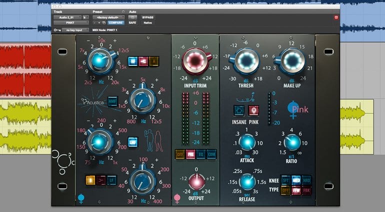This screenshot has width=385, height=212.
Task: Open the plug-in automation enable icon
Action: click(x=132, y=17)
